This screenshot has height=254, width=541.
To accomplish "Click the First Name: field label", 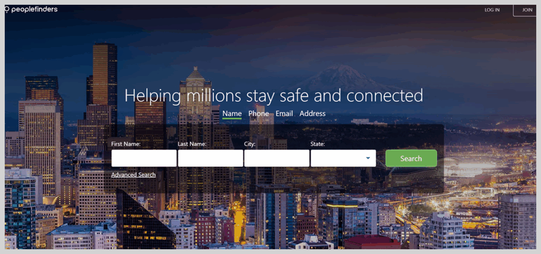I will (126, 144).
